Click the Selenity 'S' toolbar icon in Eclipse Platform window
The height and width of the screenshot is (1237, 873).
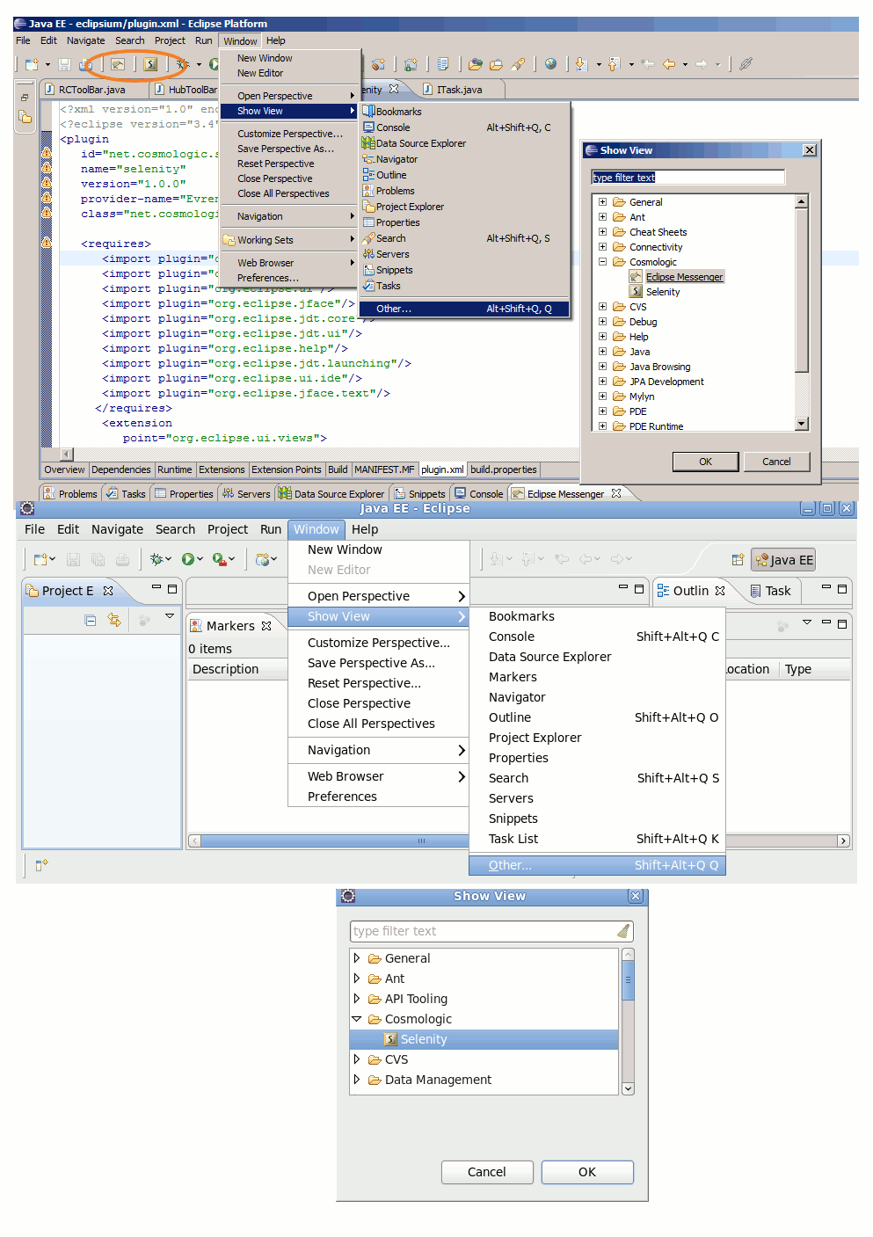tap(151, 64)
